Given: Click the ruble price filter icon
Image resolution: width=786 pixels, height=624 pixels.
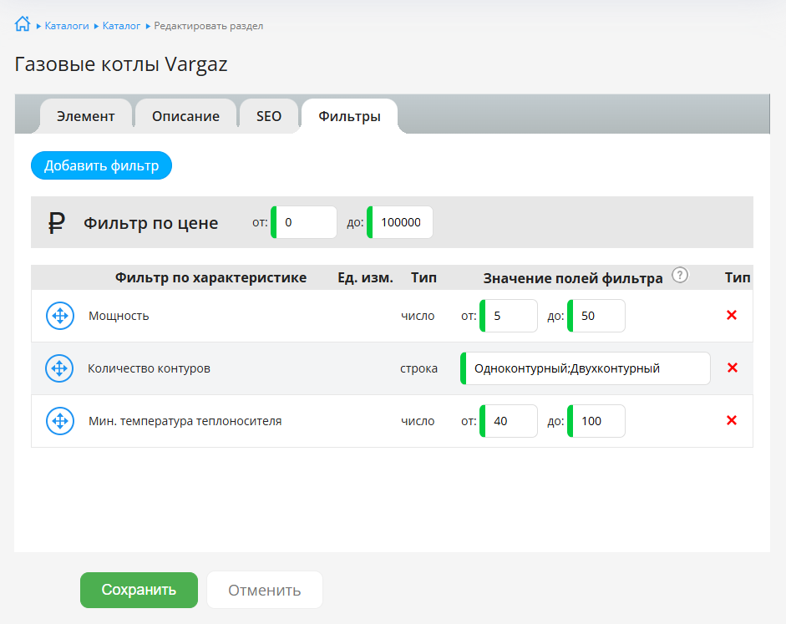Looking at the screenshot, I should [x=56, y=222].
